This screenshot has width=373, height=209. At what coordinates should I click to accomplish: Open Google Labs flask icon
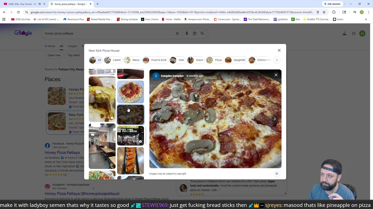(x=344, y=34)
